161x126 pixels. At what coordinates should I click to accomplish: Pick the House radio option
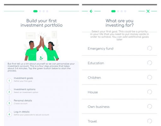(x=150, y=92)
